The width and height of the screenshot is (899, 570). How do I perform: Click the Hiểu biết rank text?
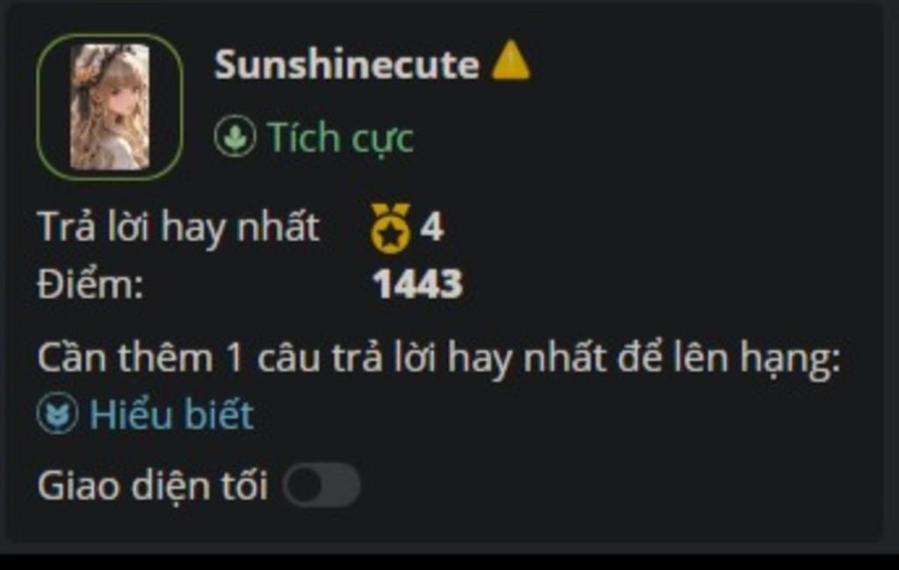pos(171,414)
